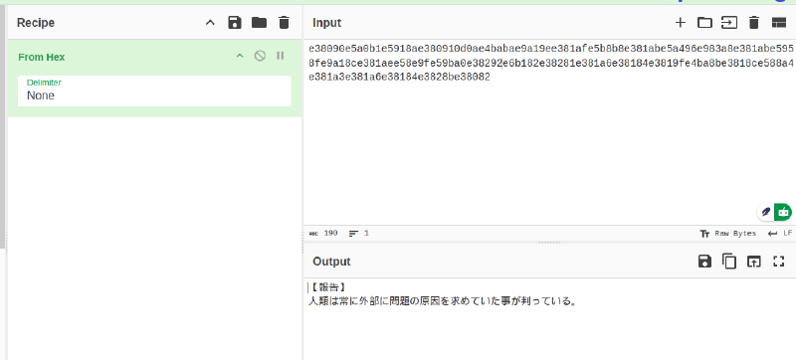This screenshot has width=796, height=360.
Task: Replace input with output
Action: (x=754, y=262)
